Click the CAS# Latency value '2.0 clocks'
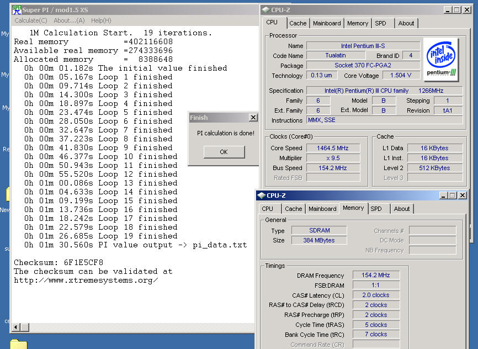The image size is (478, 349). (x=376, y=295)
